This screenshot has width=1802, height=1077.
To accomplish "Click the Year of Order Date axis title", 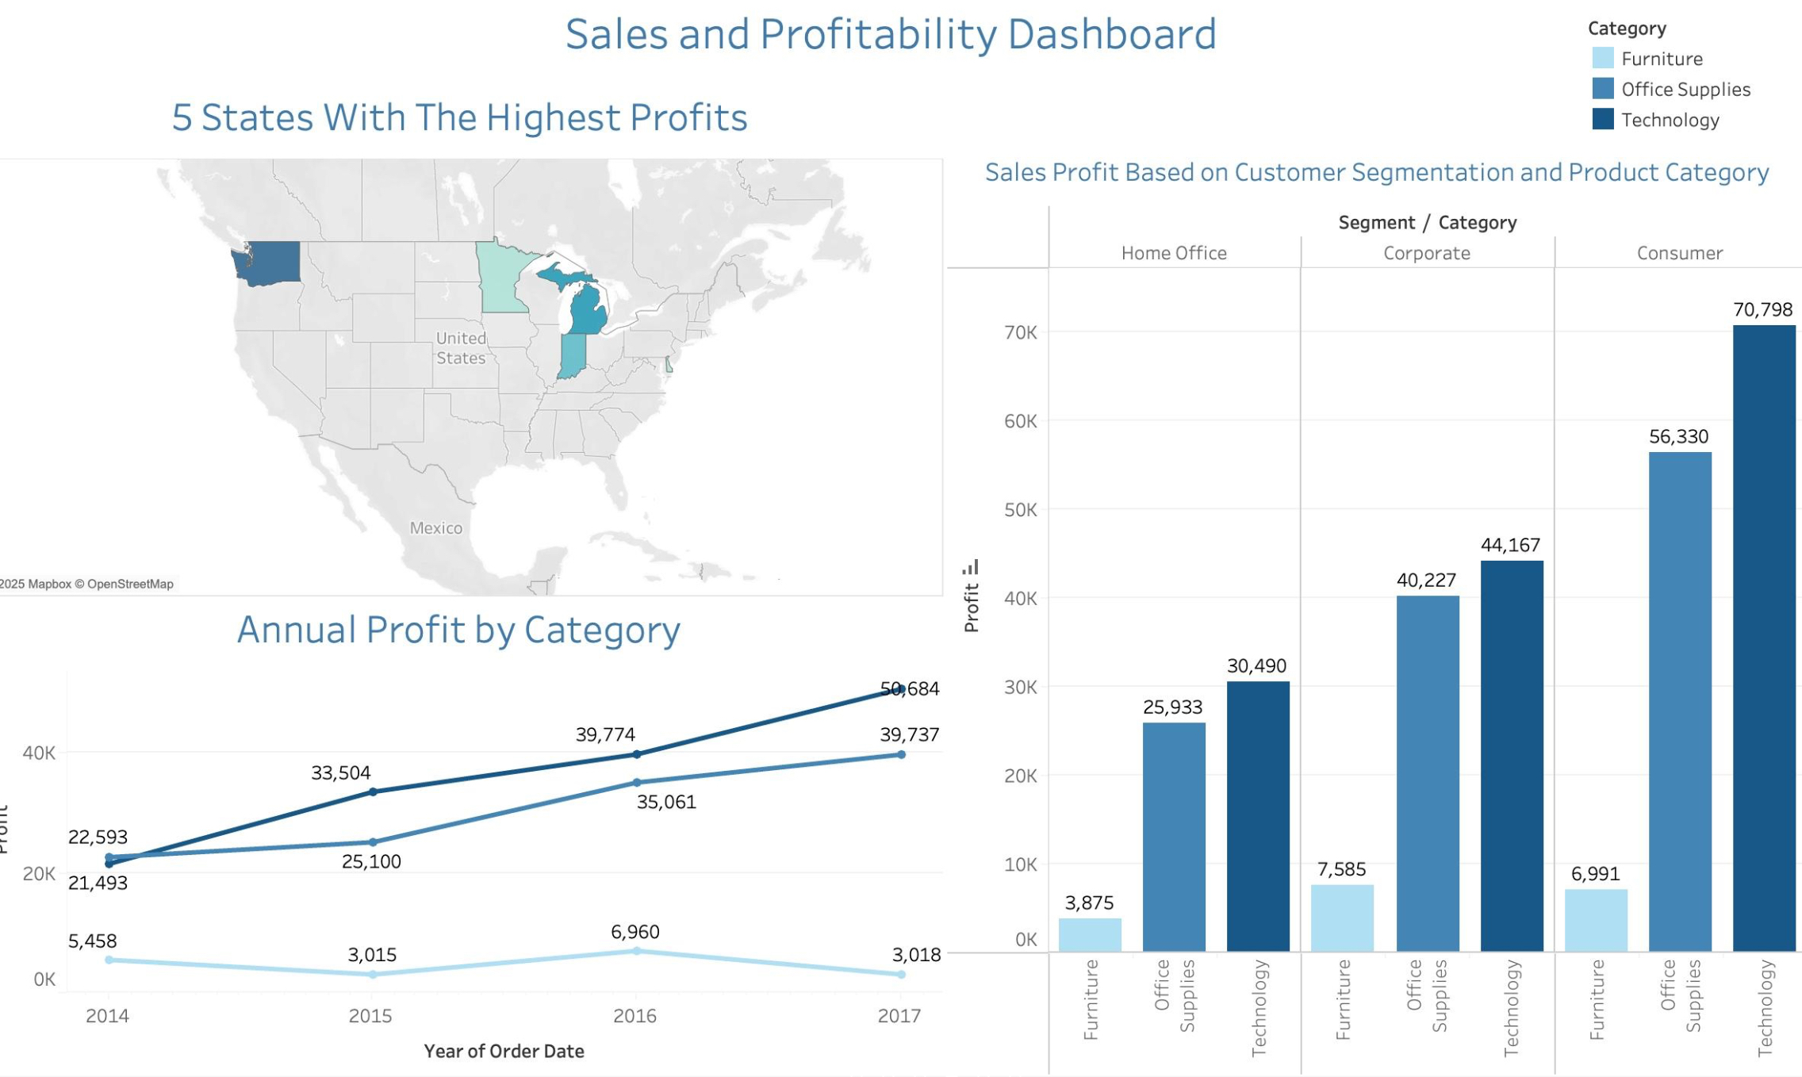I will click(x=505, y=1051).
